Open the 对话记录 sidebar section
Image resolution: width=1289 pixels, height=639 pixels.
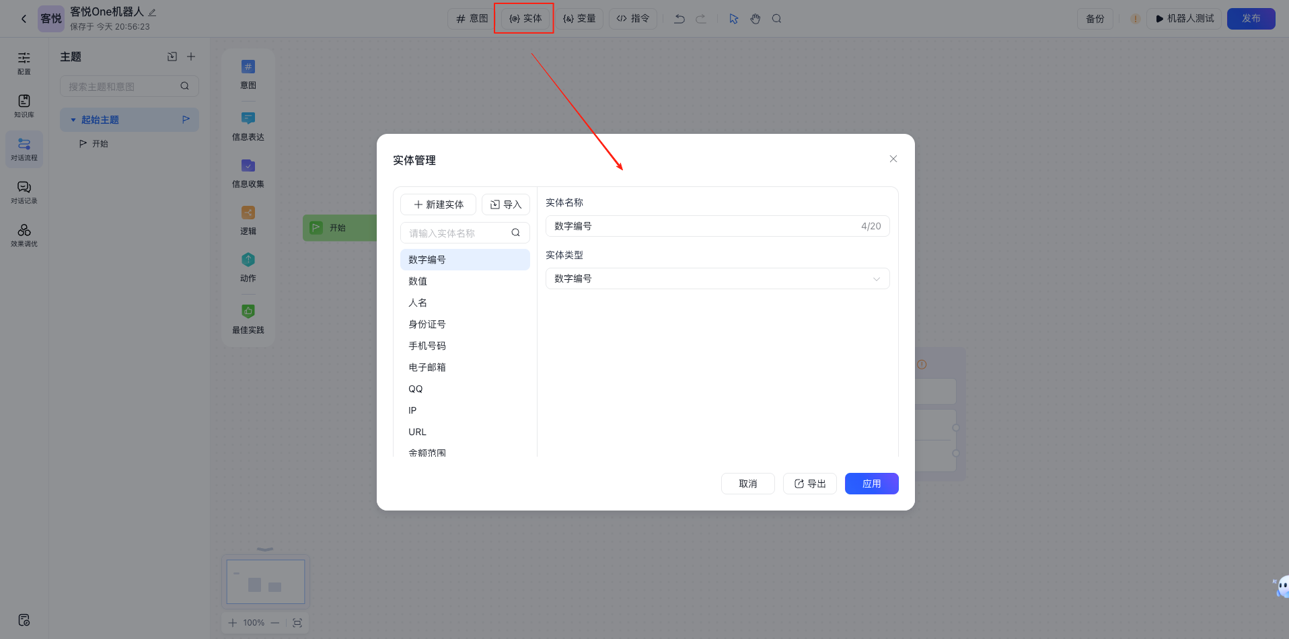click(24, 192)
